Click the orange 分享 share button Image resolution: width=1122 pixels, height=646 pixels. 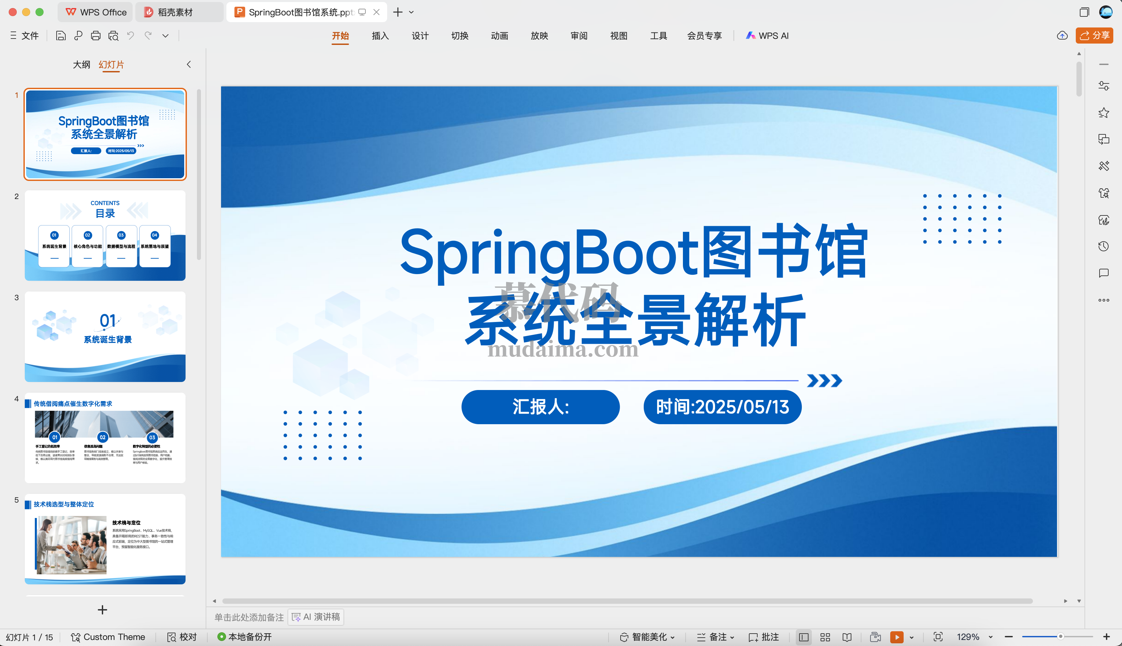[x=1094, y=36]
